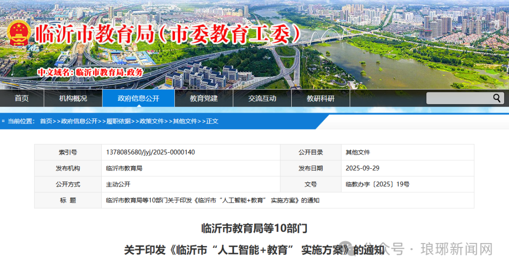The image size is (509, 269).
Task: Open the 交流互动 navigation item
Action: tap(262, 98)
